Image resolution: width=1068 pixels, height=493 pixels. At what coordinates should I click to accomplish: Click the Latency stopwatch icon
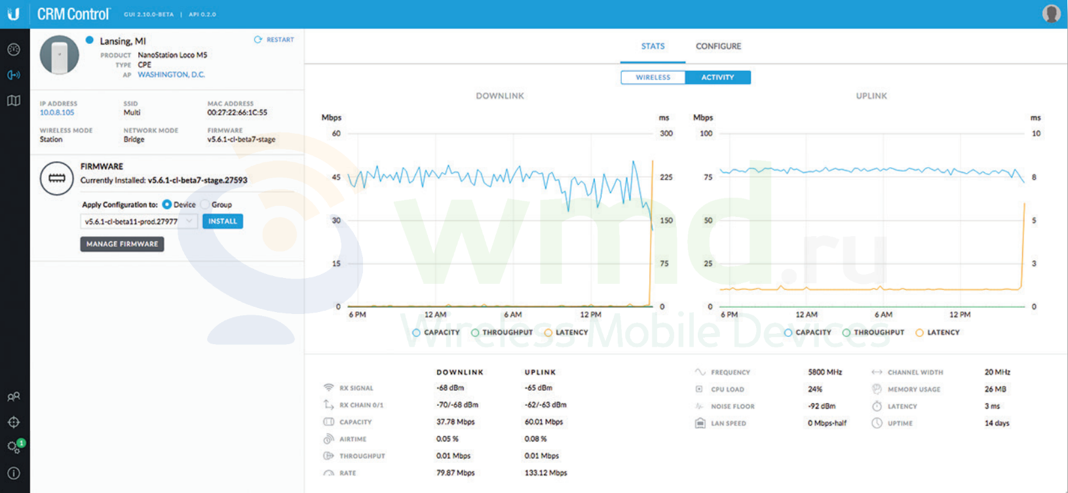tap(877, 406)
